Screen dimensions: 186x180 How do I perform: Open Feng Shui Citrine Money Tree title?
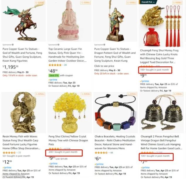coord(68,140)
